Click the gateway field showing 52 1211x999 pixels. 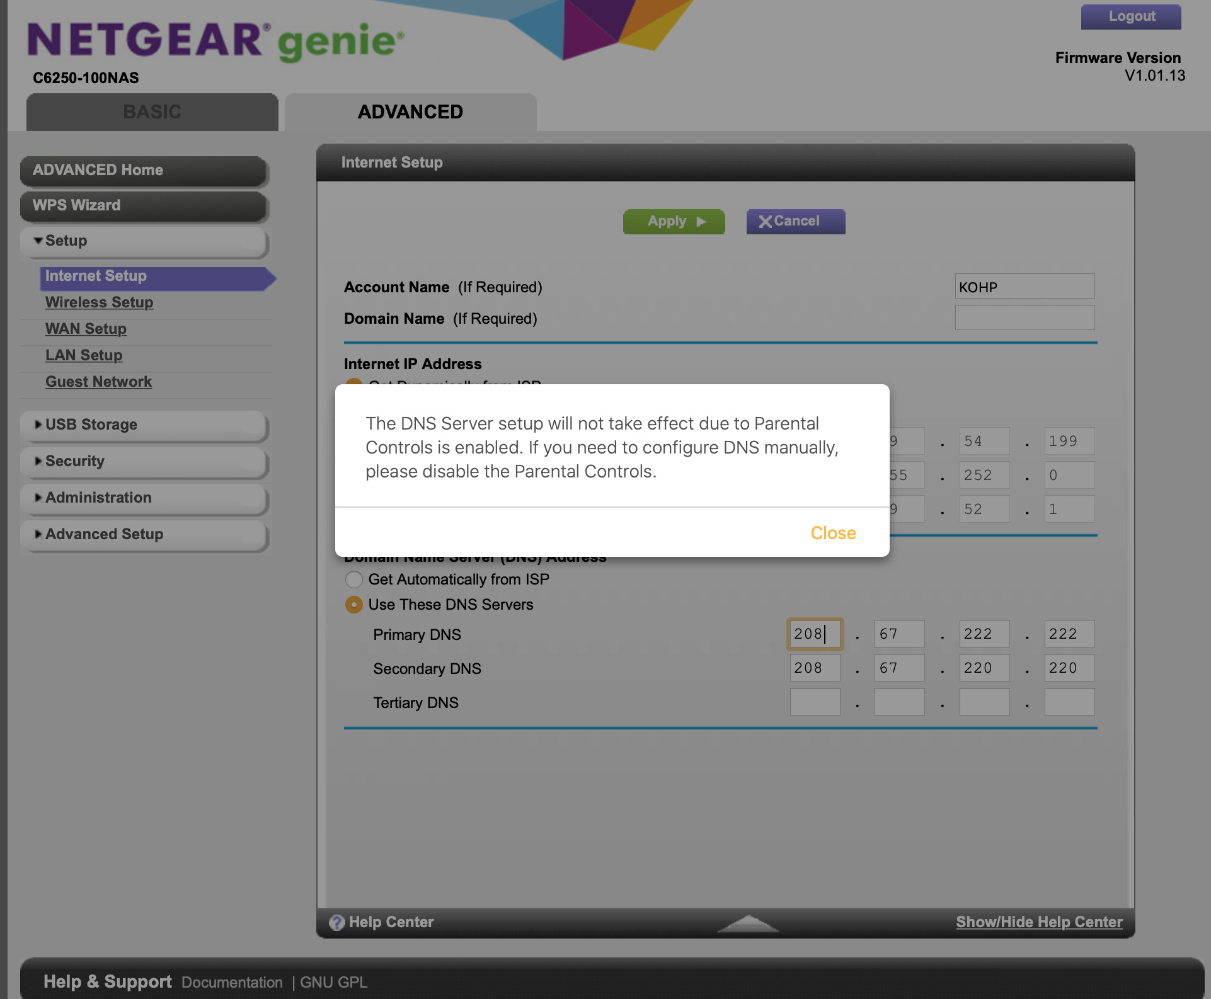pyautogui.click(x=984, y=509)
